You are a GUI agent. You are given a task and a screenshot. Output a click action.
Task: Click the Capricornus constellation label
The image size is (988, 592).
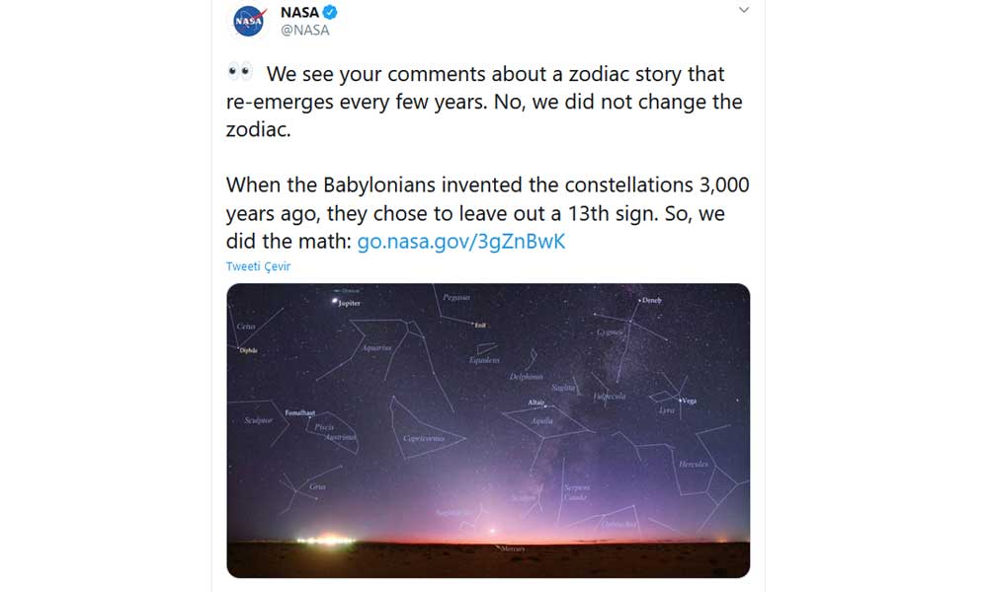pyautogui.click(x=424, y=438)
